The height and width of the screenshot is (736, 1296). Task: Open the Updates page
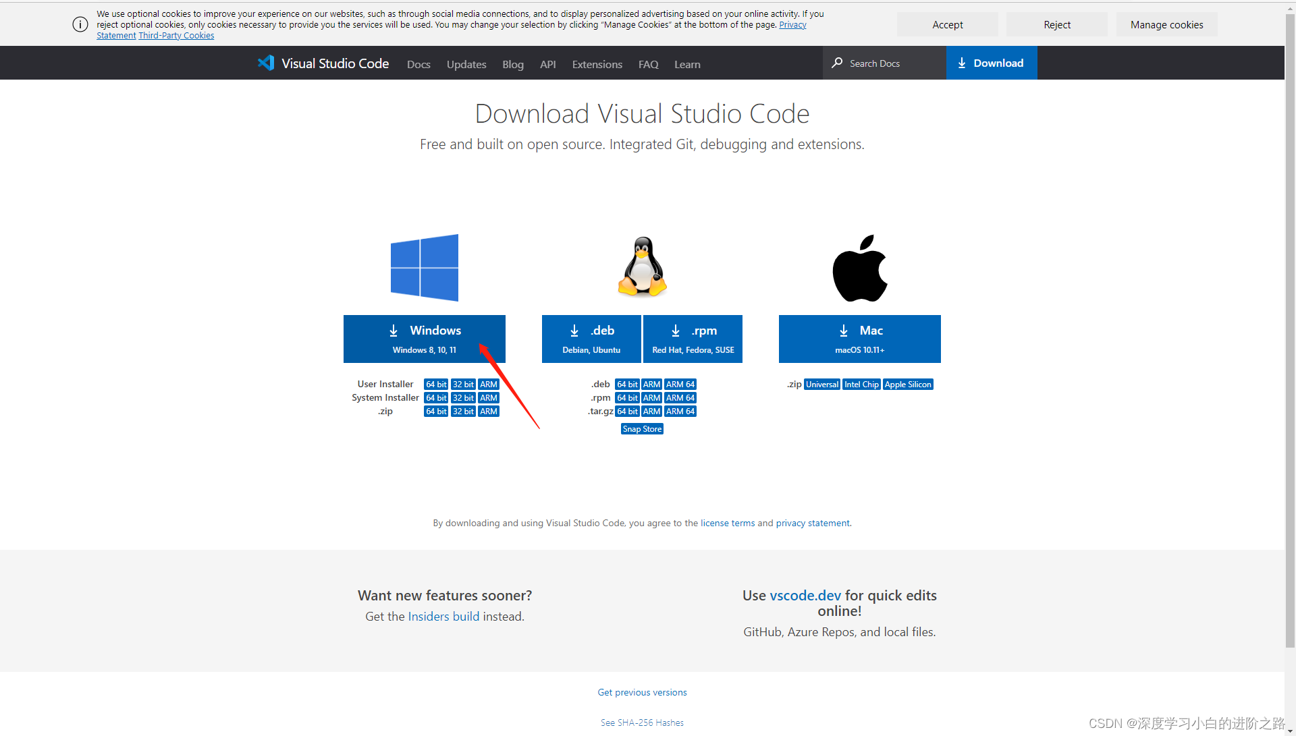coord(466,64)
